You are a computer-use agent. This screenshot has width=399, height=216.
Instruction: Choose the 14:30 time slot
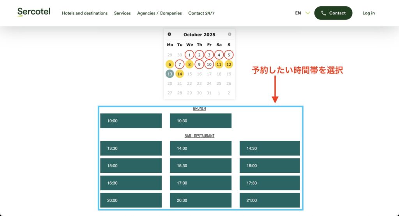click(270, 148)
